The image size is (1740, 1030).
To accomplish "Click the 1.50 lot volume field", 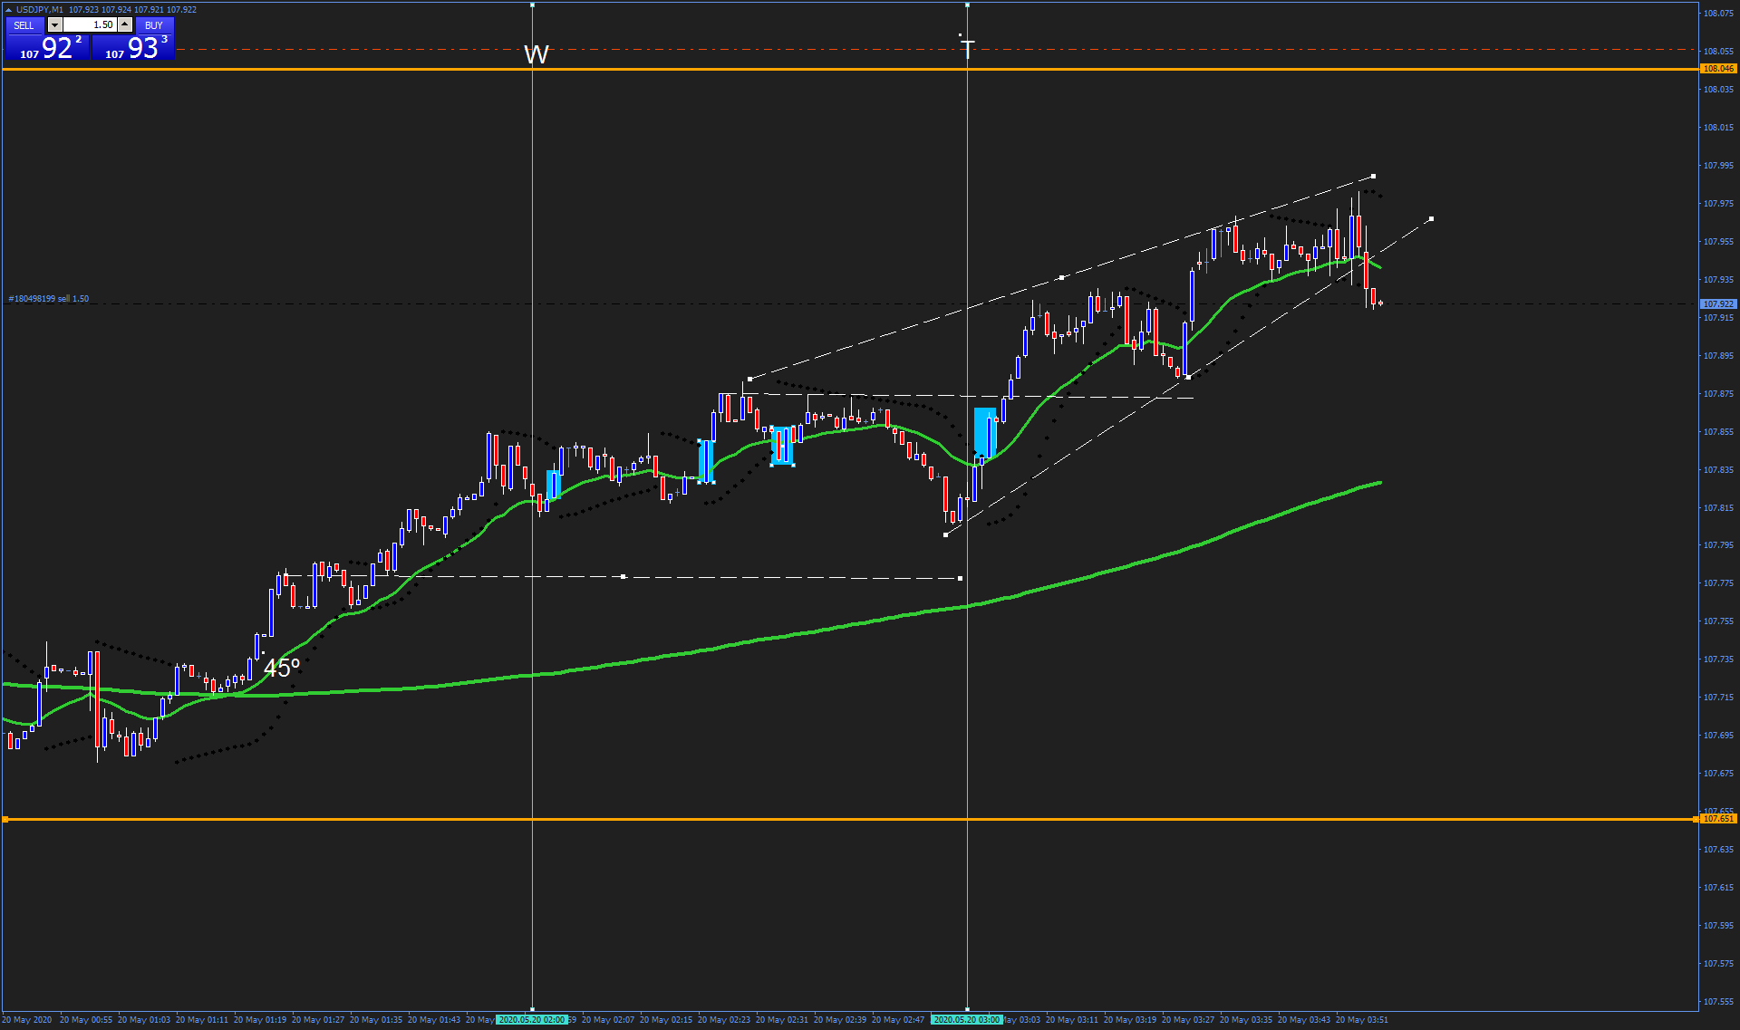I will 91,25.
